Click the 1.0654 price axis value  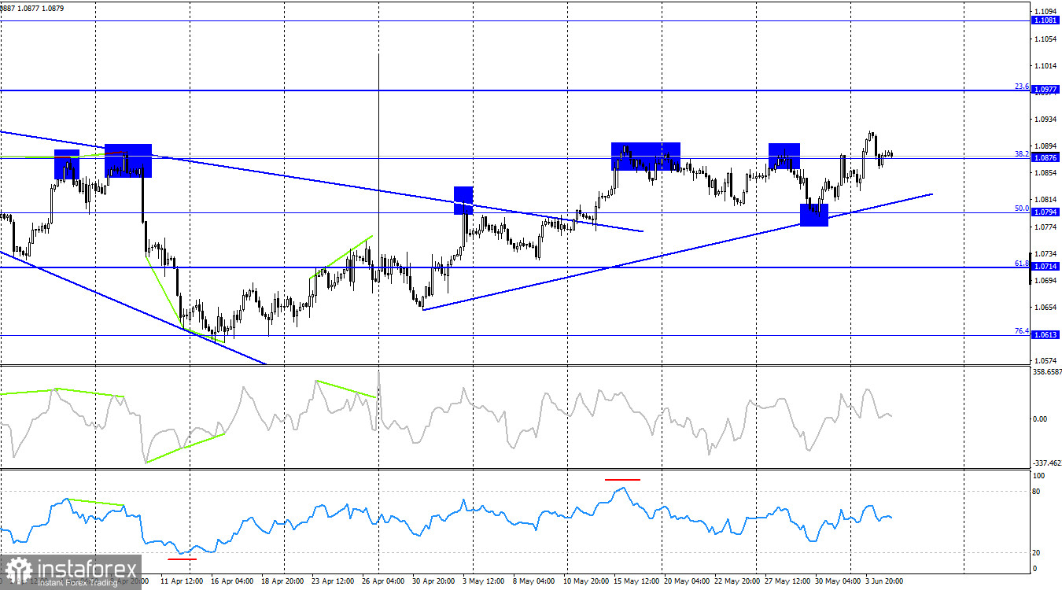[1047, 308]
